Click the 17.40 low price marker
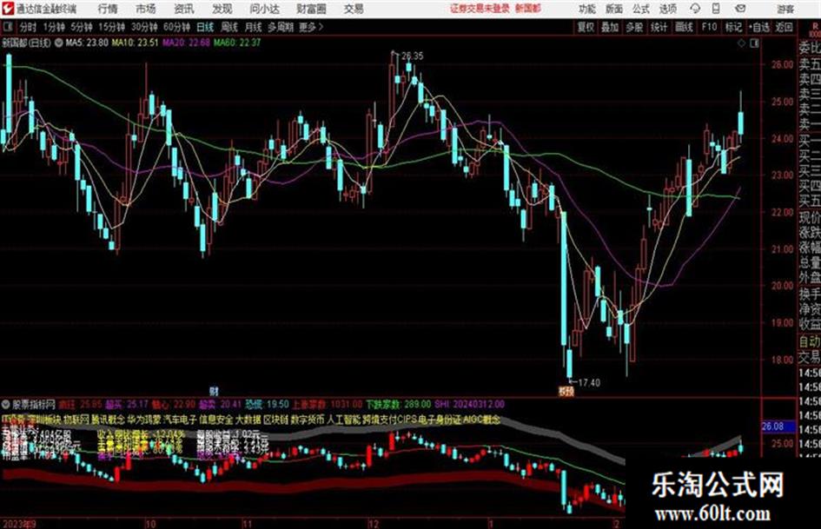Viewport: 821px width, 529px height. tap(589, 383)
